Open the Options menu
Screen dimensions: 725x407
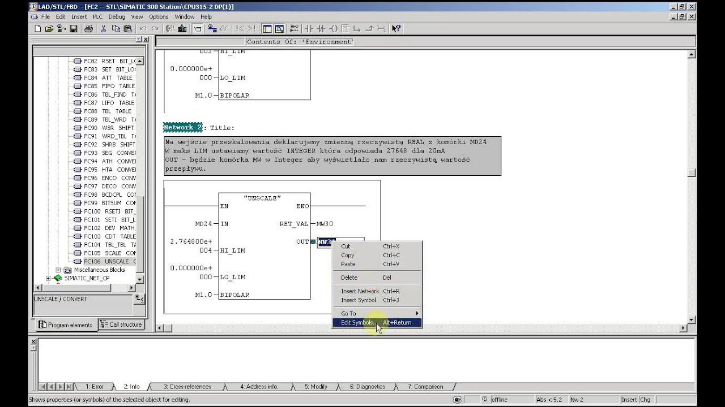(x=159, y=17)
